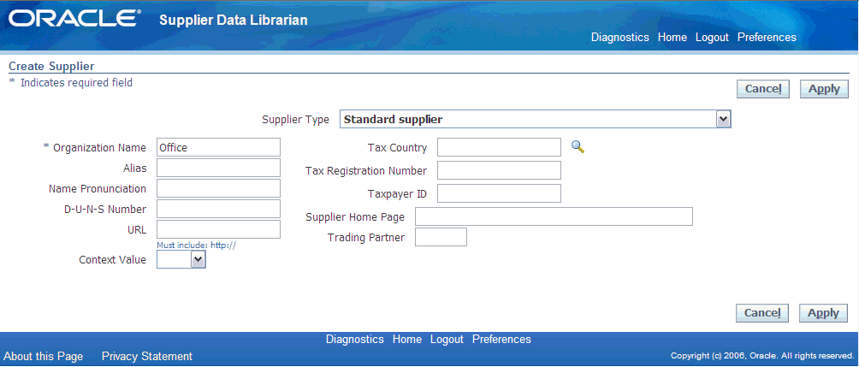
Task: Click the Oracle logo in the header
Action: coord(74,19)
